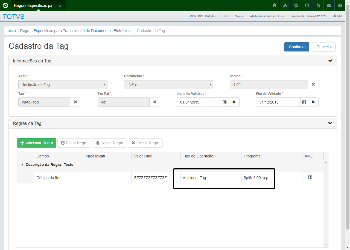Click the Valor Inicial column header
This screenshot has height=250, width=350.
click(107, 156)
